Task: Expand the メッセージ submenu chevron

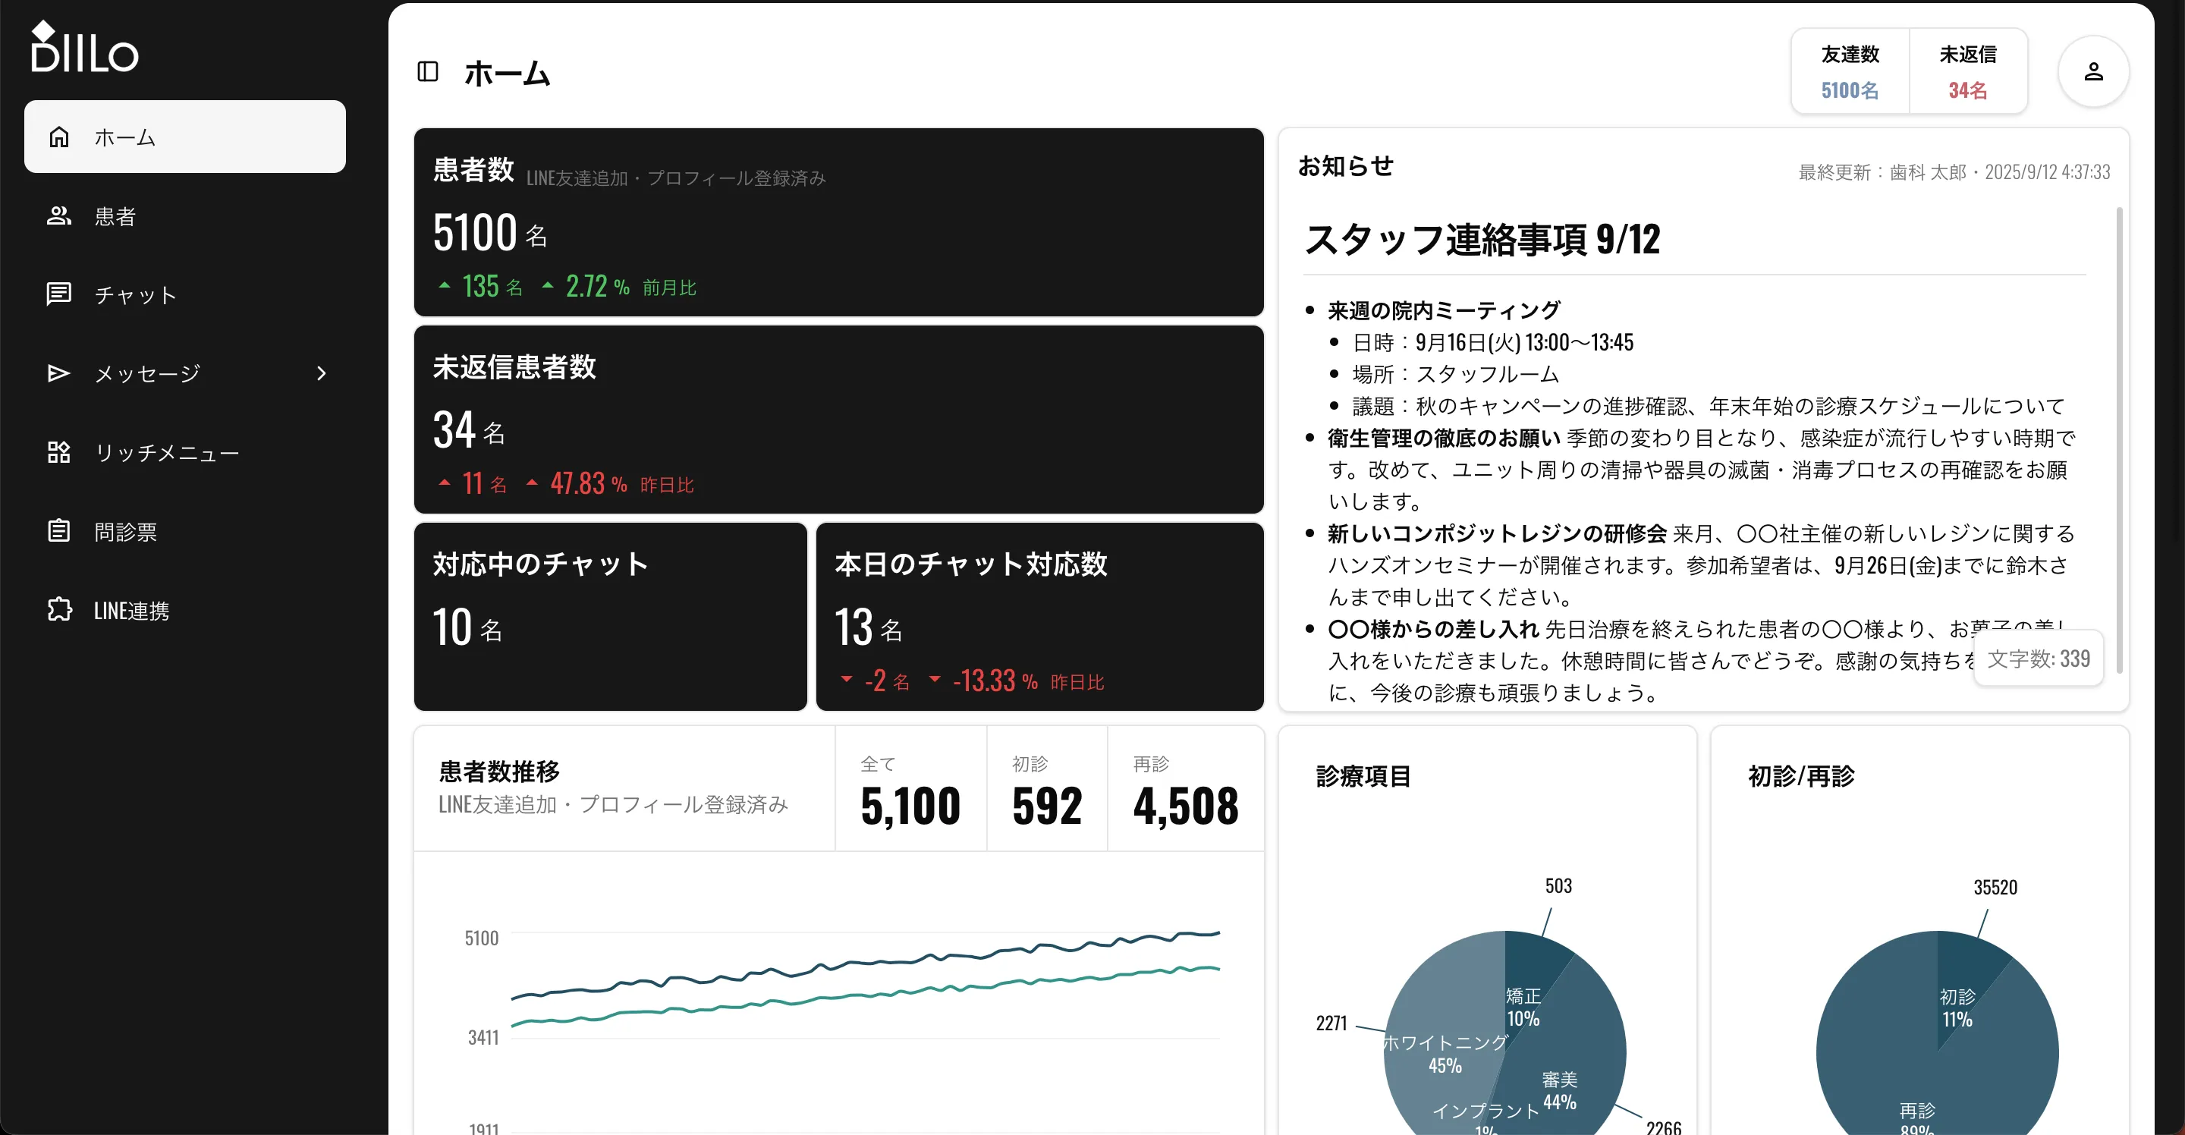Action: pos(321,373)
